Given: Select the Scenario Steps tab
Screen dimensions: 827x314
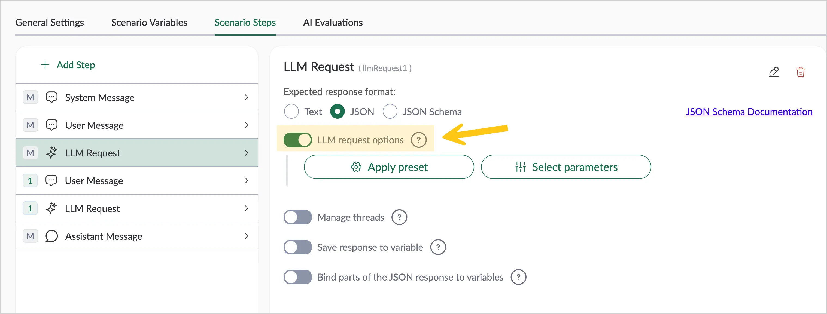Looking at the screenshot, I should (245, 23).
